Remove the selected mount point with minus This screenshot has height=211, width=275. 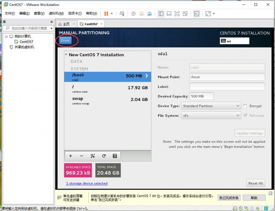click(x=81, y=156)
